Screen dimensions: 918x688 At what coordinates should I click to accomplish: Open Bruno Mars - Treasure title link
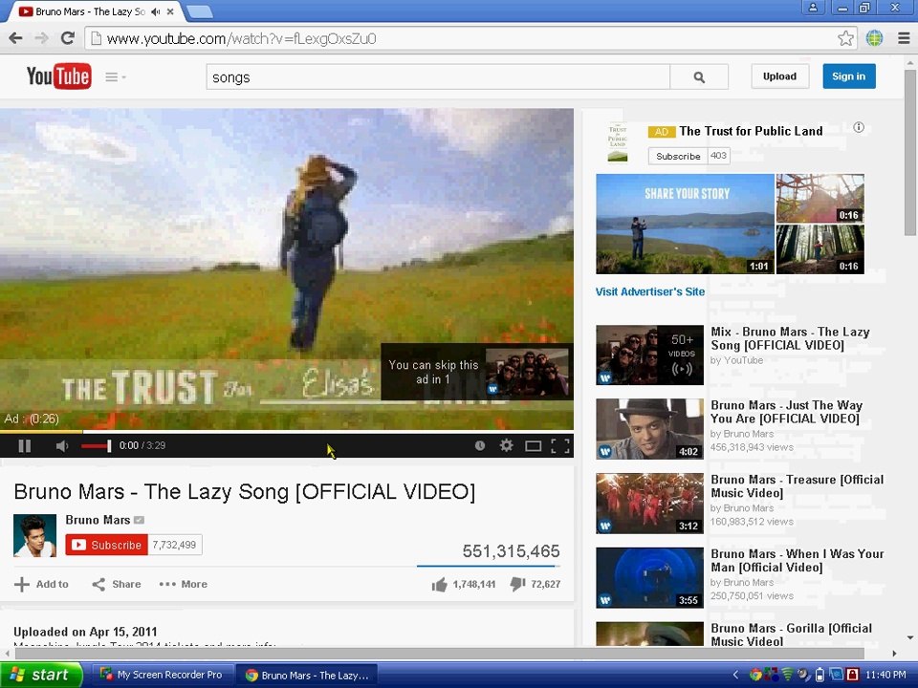click(797, 486)
